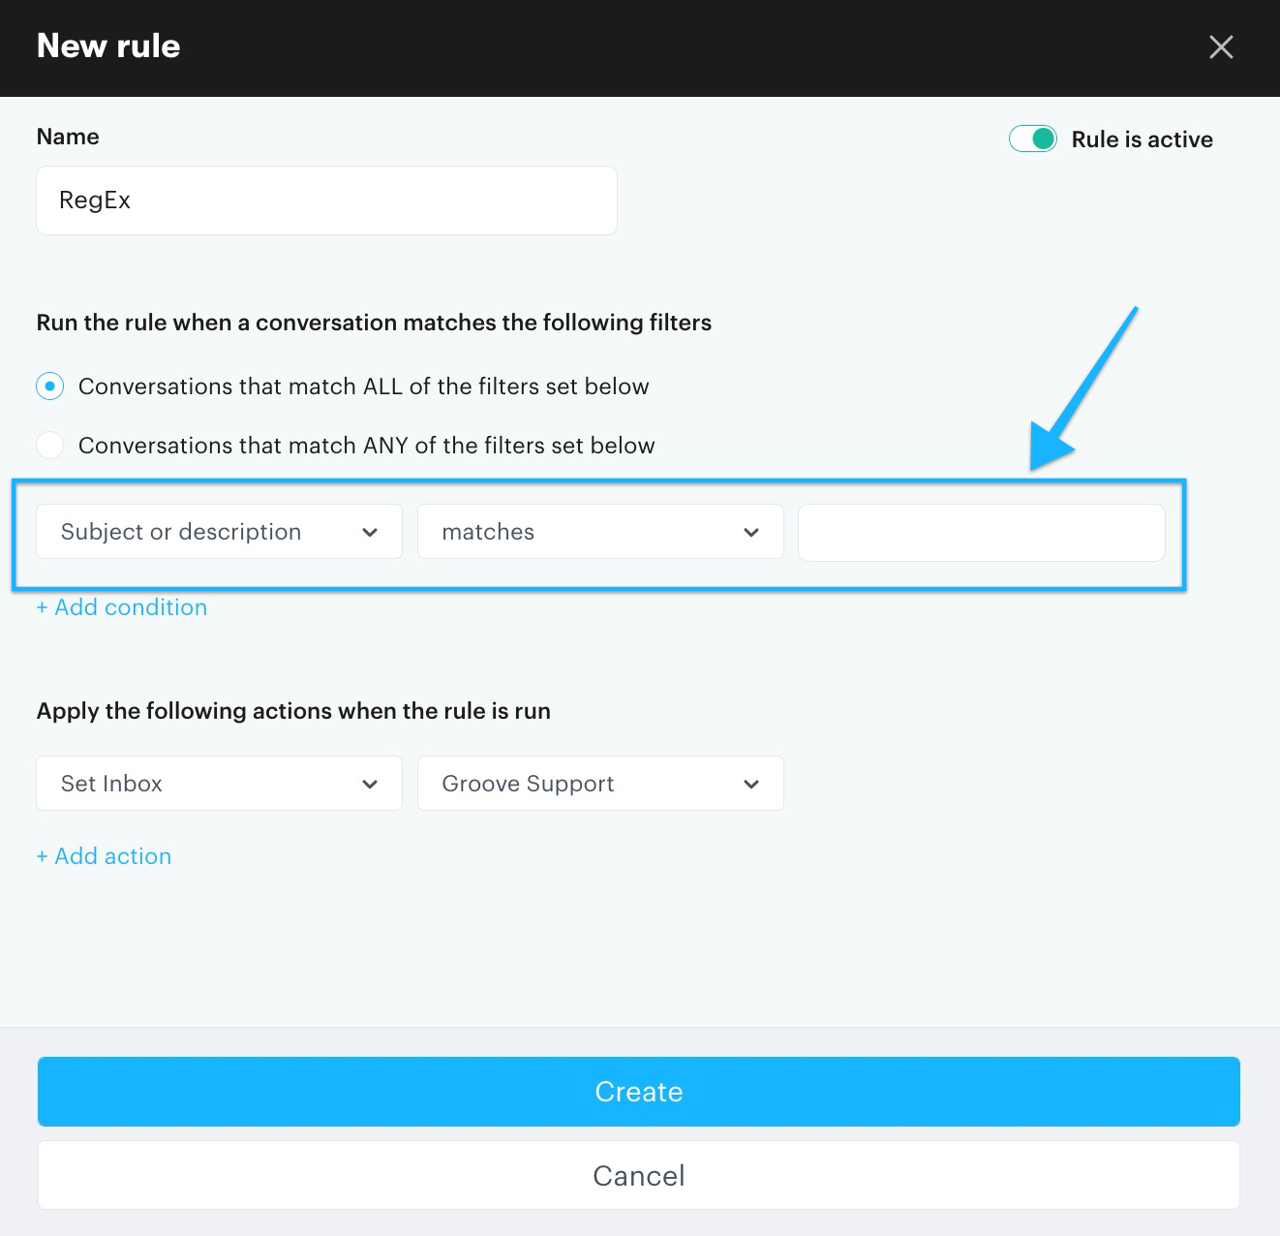Image resolution: width=1280 pixels, height=1236 pixels.
Task: Click the empty filter value field
Action: [981, 532]
